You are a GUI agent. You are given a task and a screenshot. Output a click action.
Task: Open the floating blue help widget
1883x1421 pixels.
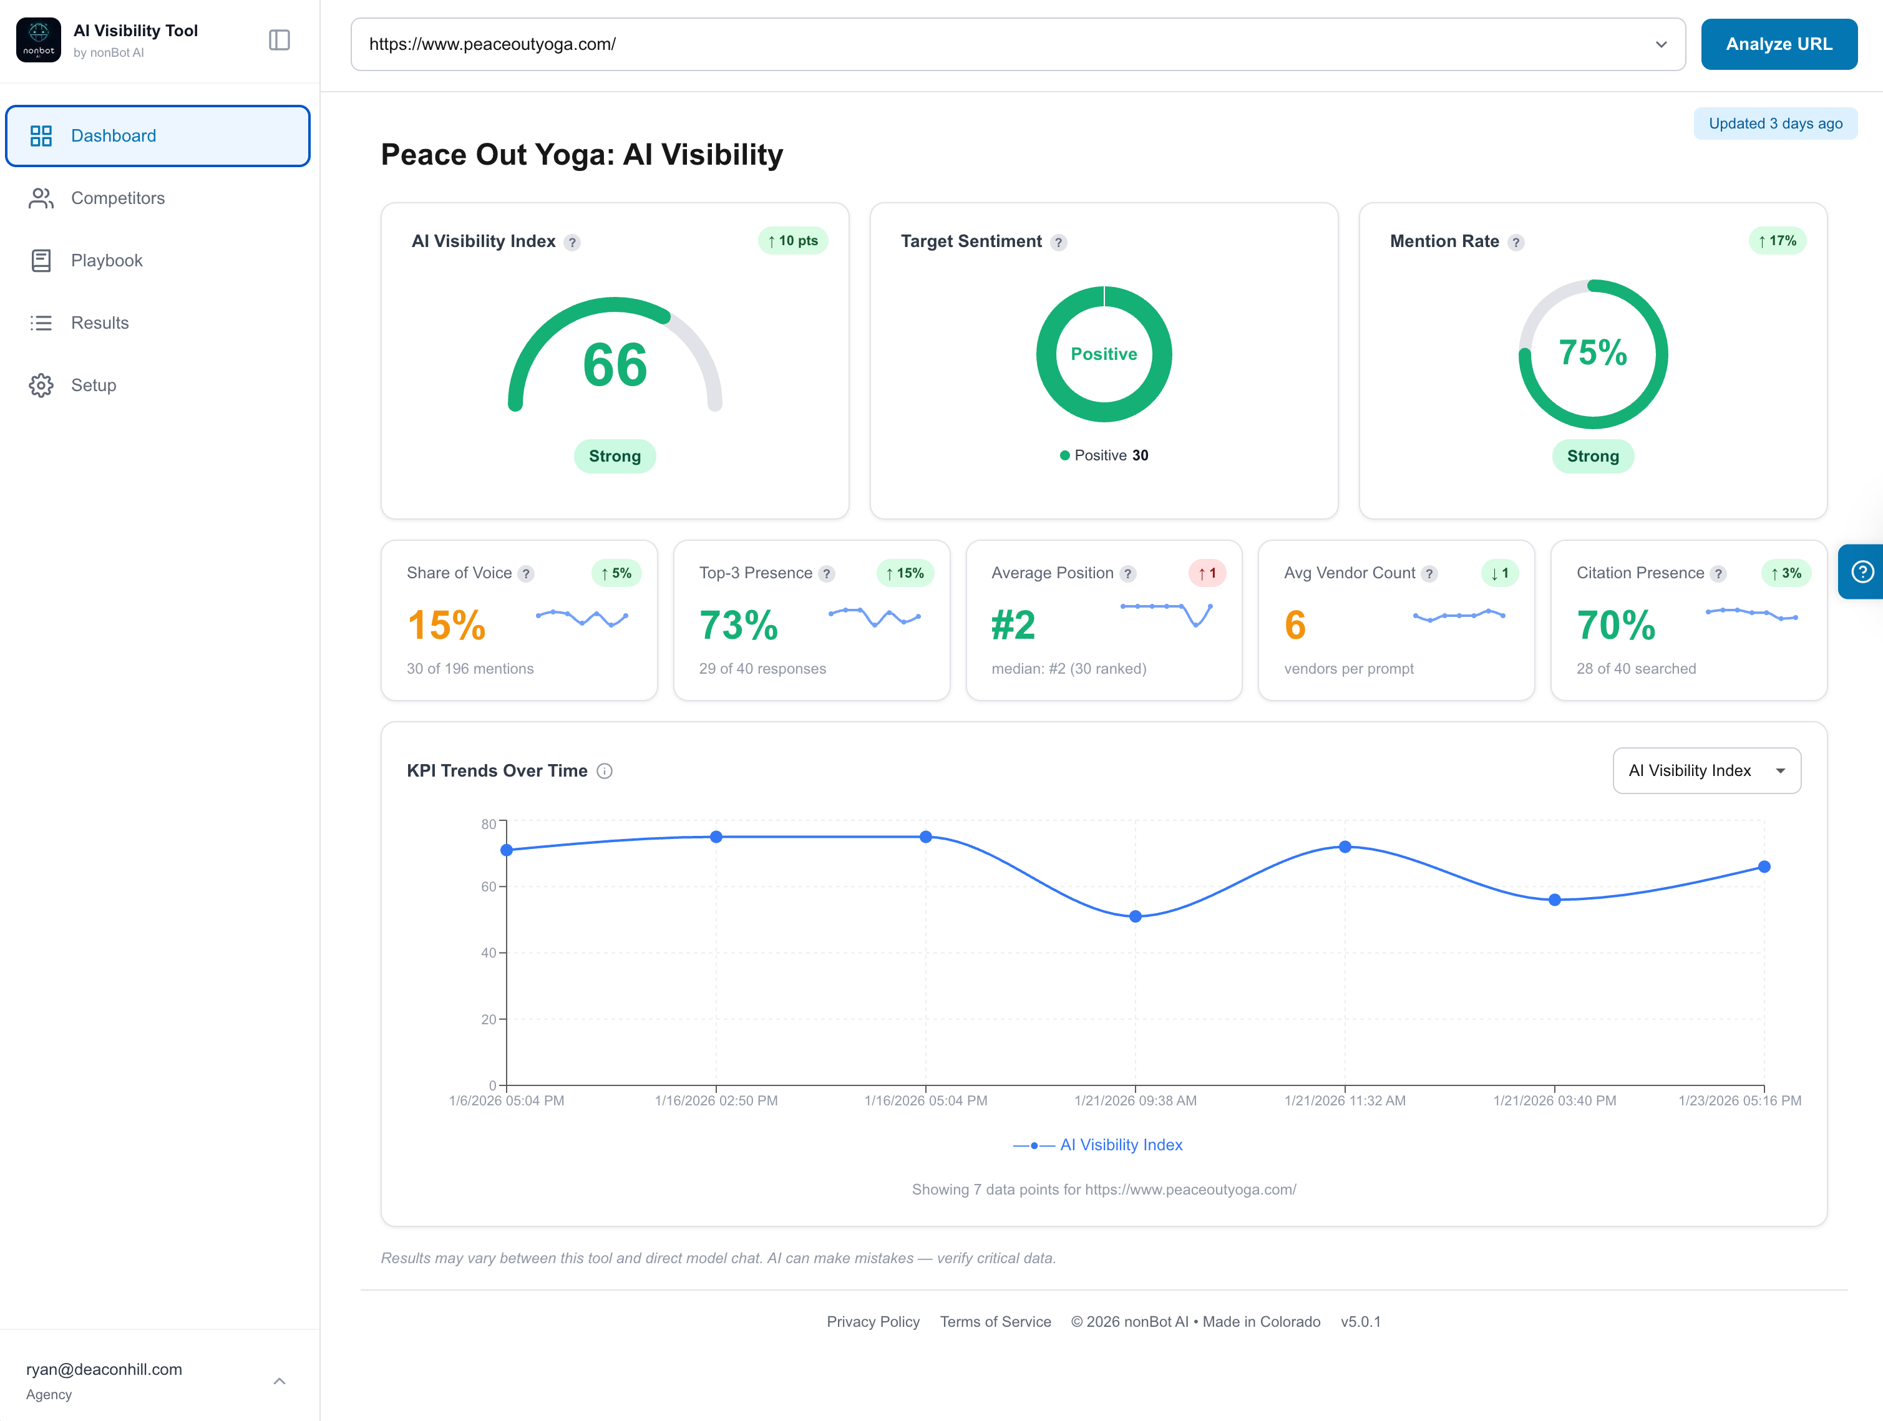click(1862, 572)
